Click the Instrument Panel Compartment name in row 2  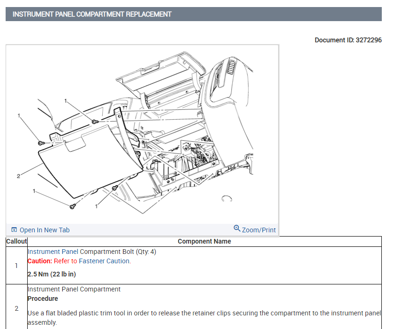point(74,289)
